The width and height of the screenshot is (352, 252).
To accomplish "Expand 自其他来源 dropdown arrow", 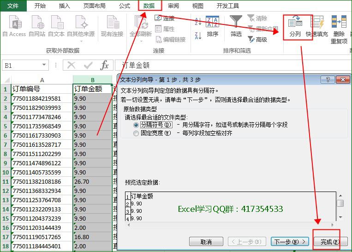I will pos(81,41).
